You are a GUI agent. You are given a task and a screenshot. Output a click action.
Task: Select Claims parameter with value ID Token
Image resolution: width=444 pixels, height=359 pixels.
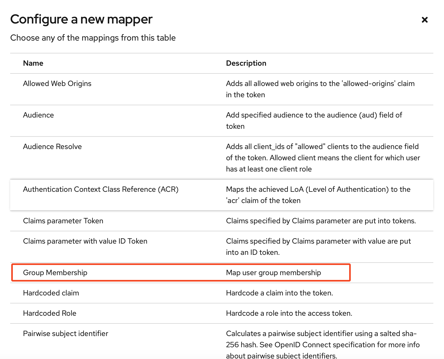tap(85, 241)
